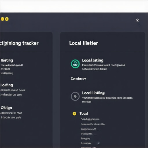Select the Tooal section label

coord(84,114)
